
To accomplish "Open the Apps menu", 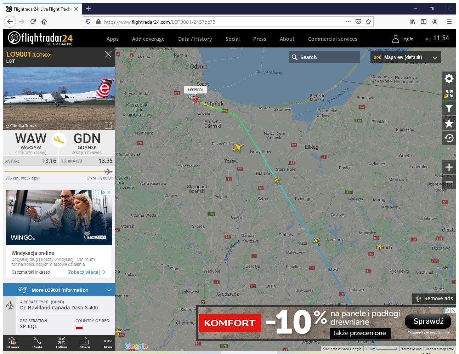I will [113, 39].
